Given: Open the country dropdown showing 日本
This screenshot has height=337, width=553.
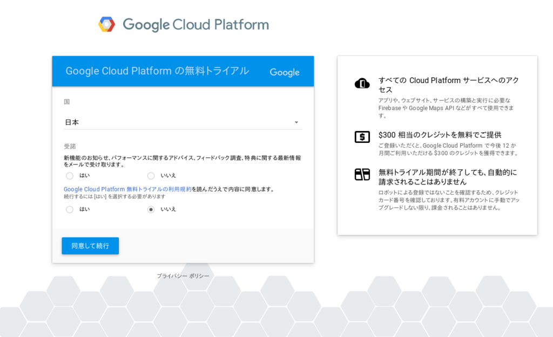Looking at the screenshot, I should 183,122.
